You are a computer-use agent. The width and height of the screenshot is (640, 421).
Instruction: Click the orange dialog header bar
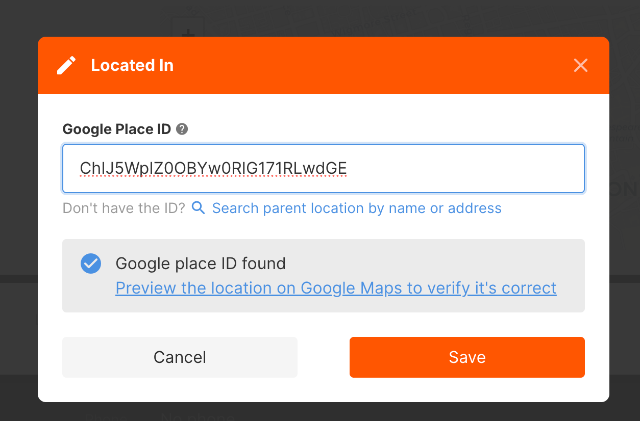point(357,65)
